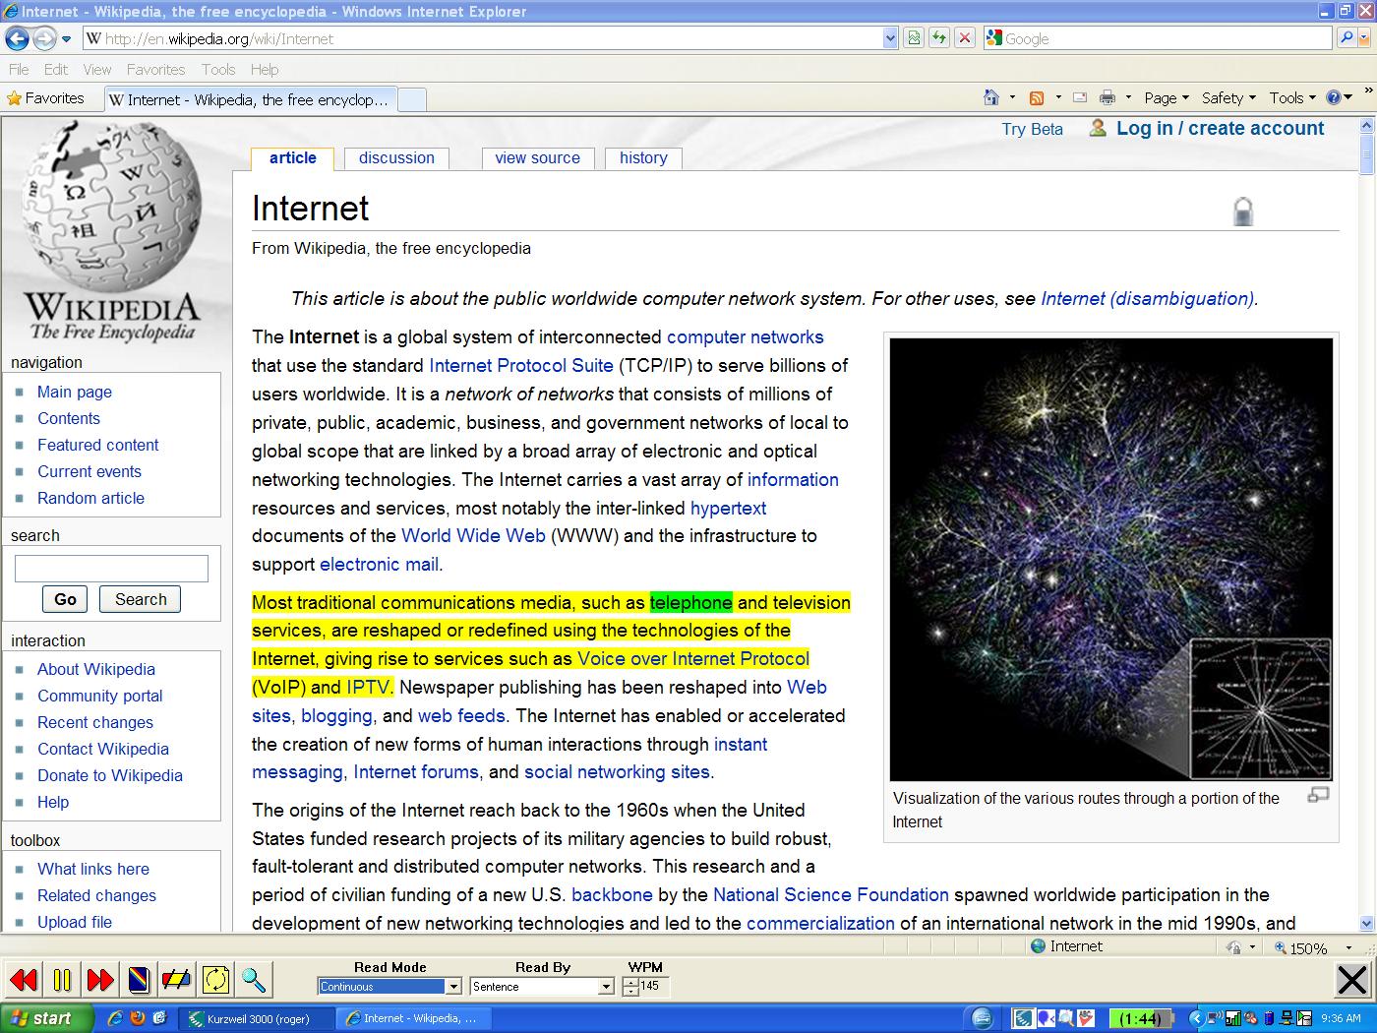Open the search provider dropdown arrow

(x=1365, y=38)
